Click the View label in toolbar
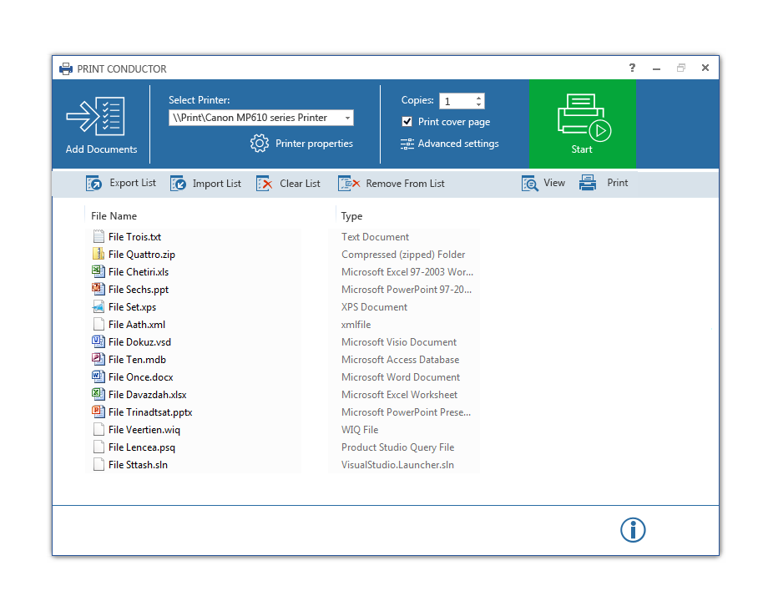Viewport: 768px width, 601px height. [554, 183]
